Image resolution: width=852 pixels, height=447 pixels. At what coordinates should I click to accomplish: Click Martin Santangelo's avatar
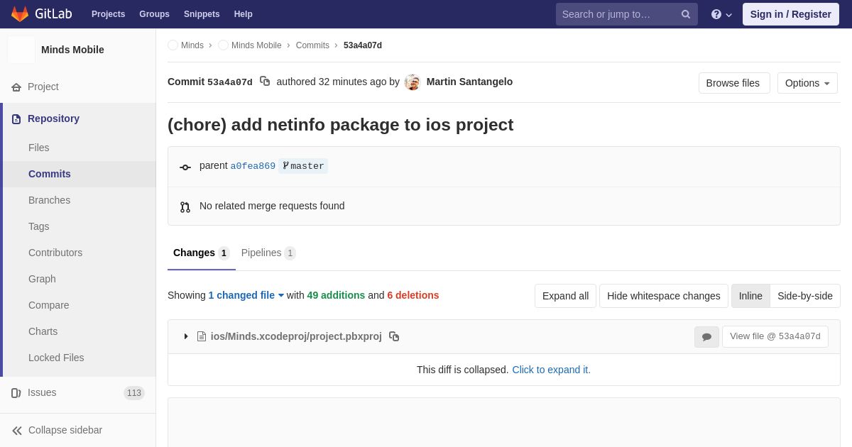click(413, 82)
